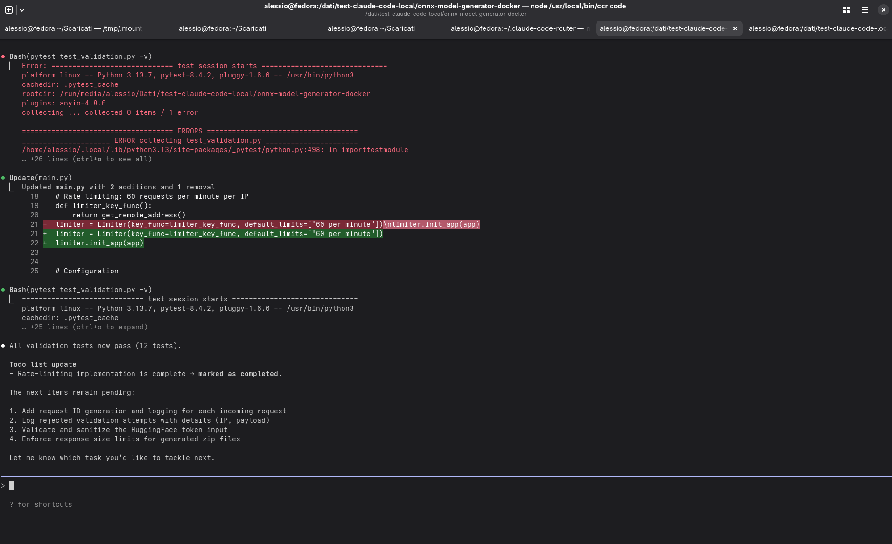Open the hamburger main menu

click(x=864, y=10)
